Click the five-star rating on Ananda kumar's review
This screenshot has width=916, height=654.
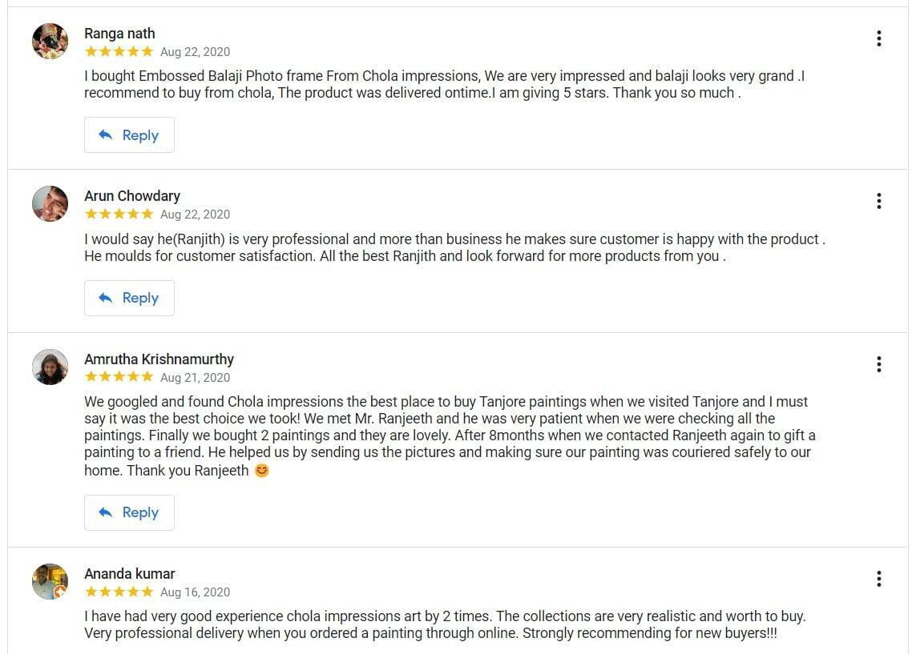(119, 592)
